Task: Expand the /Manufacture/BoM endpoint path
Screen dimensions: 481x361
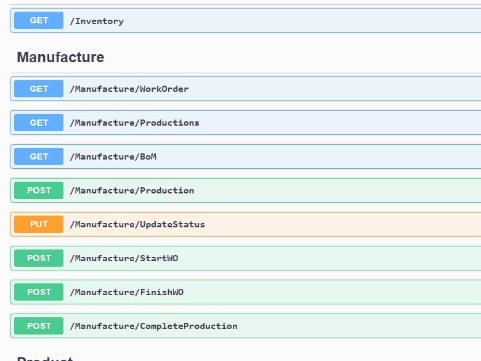Action: pyautogui.click(x=113, y=156)
